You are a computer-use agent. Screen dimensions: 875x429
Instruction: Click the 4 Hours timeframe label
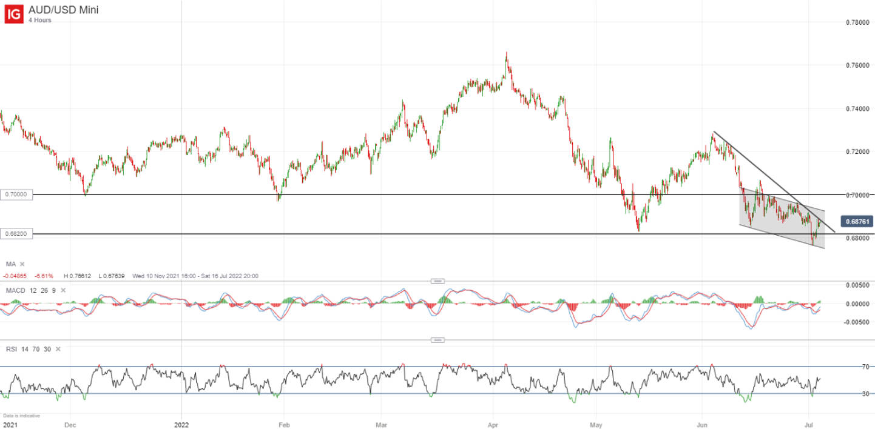[x=40, y=21]
